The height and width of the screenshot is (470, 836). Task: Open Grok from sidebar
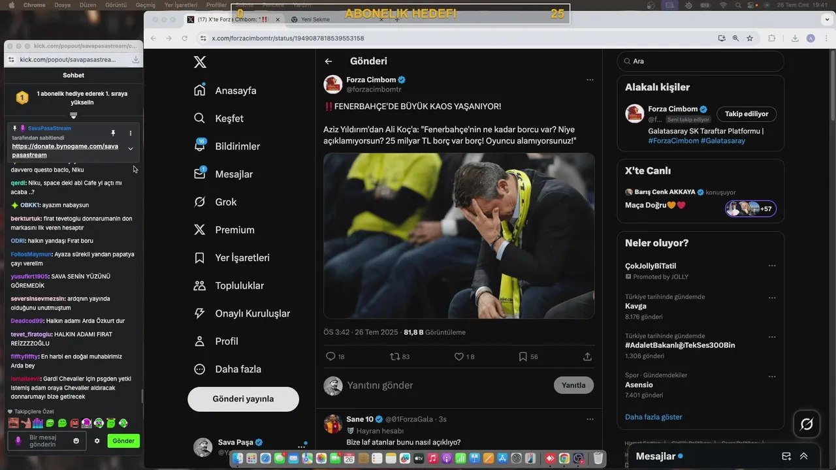(215, 202)
